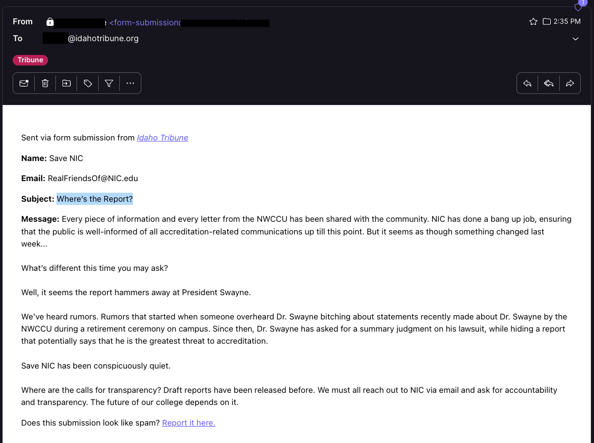This screenshot has height=443, width=594.
Task: Expand message details chevron
Action: 576,39
